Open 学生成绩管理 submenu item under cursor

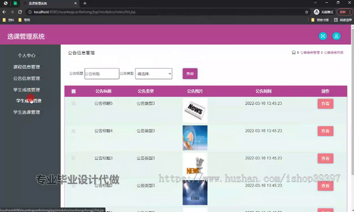[x=29, y=101]
